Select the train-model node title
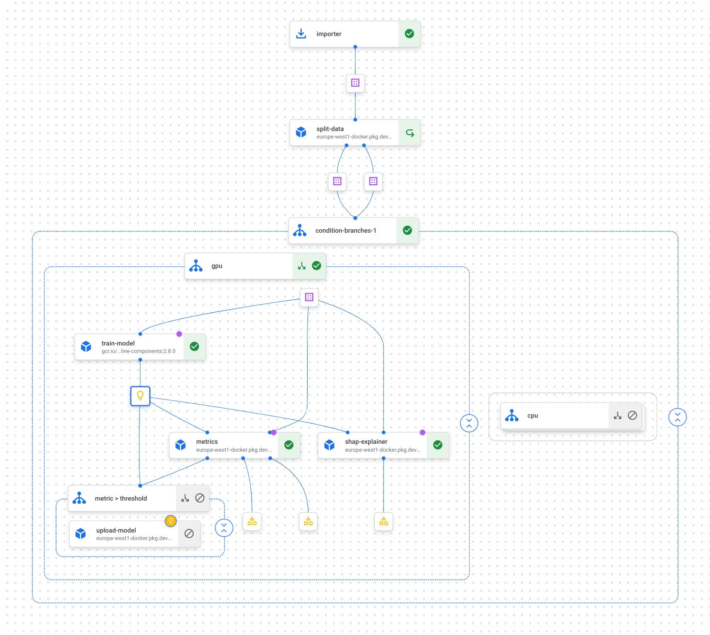The image size is (710, 635). coord(118,343)
